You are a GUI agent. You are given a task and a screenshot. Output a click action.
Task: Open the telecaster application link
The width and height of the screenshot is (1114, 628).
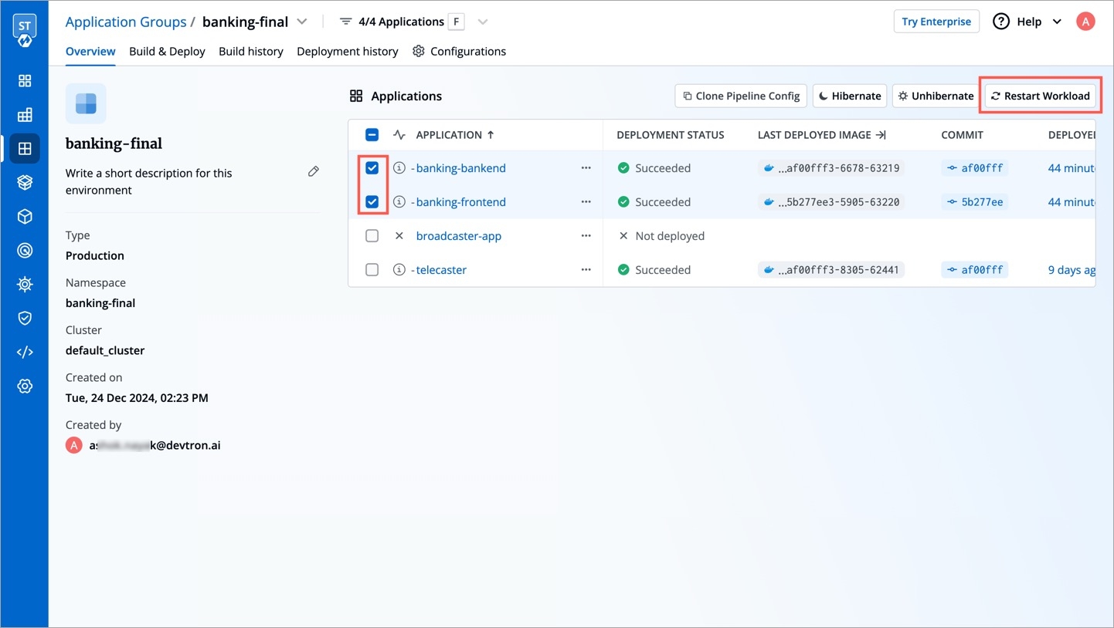coord(441,270)
